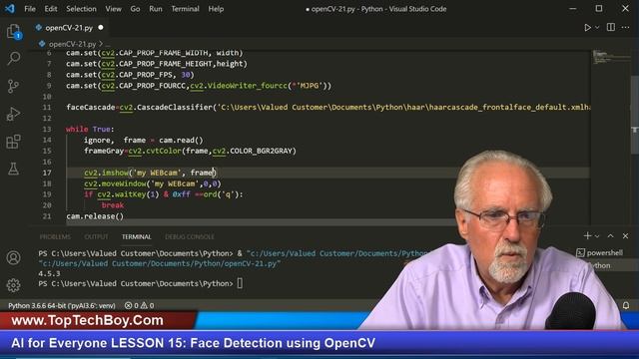Click 'ignore, frame = cam.read()' line
The height and width of the screenshot is (359, 639).
click(x=143, y=140)
